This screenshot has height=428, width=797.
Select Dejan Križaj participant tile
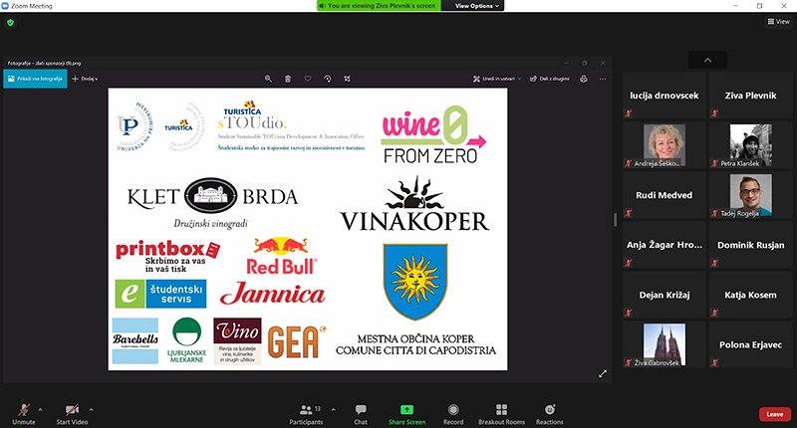tap(664, 295)
